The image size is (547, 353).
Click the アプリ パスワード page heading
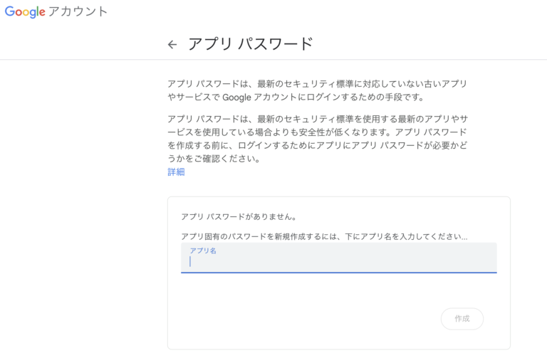point(250,43)
